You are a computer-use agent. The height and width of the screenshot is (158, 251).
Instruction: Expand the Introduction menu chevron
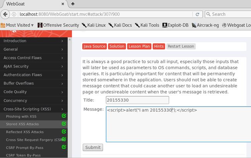click(62, 41)
